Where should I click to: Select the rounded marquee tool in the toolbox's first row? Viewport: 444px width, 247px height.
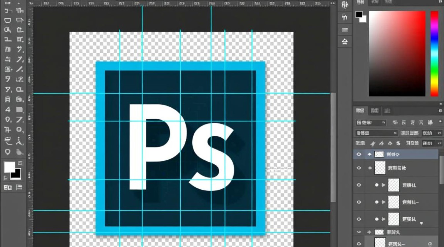point(8,20)
